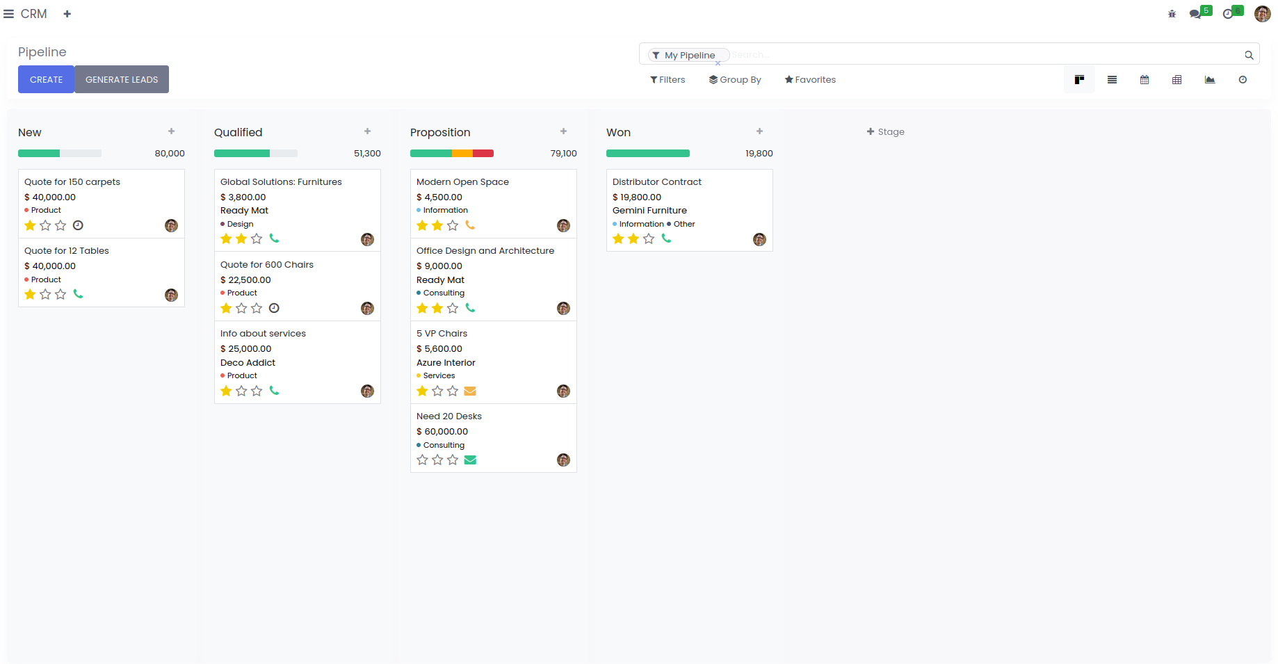The width and height of the screenshot is (1278, 664).
Task: Switch to the pivot table view
Action: pyautogui.click(x=1176, y=80)
